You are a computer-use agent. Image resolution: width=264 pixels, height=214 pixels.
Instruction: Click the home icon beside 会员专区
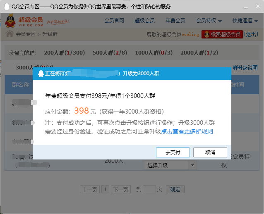tap(10, 34)
